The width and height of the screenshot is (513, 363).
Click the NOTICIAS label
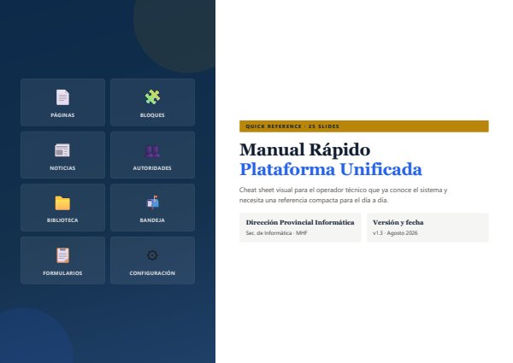tap(62, 168)
